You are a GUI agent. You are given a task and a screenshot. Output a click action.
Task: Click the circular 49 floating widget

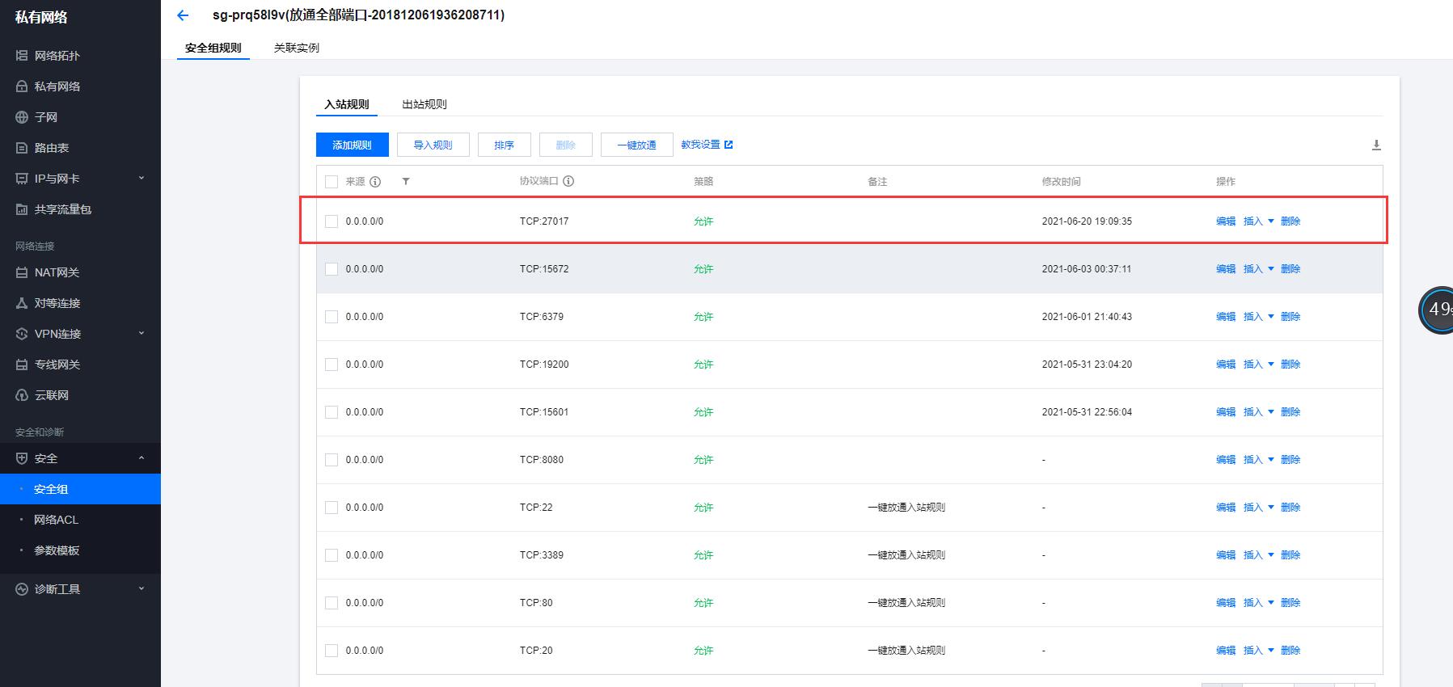(x=1437, y=310)
